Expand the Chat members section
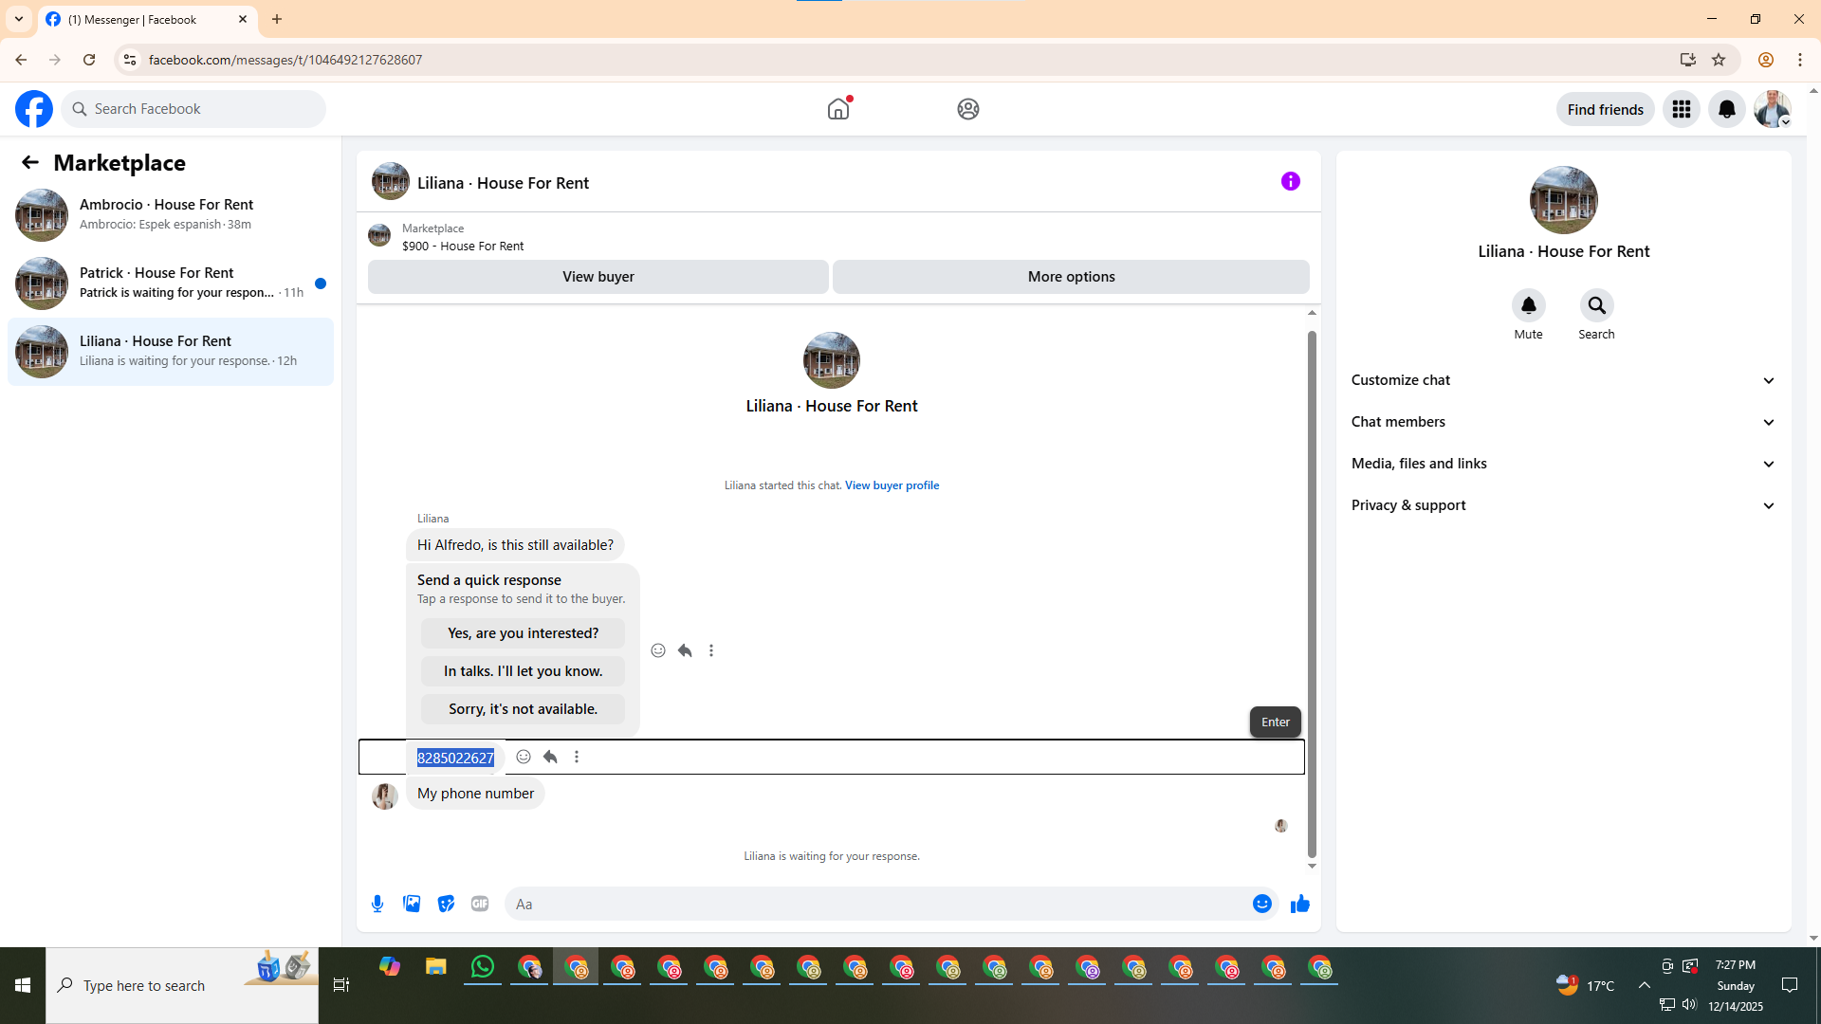1821x1024 pixels. click(x=1563, y=422)
